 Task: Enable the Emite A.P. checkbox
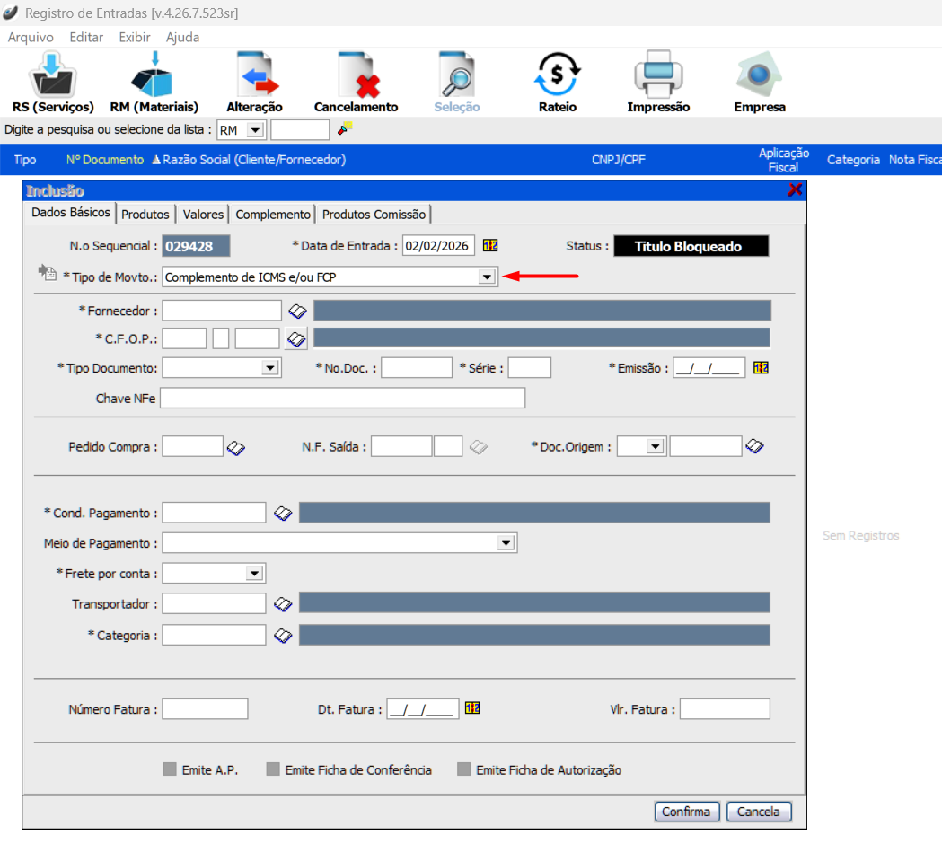[170, 769]
